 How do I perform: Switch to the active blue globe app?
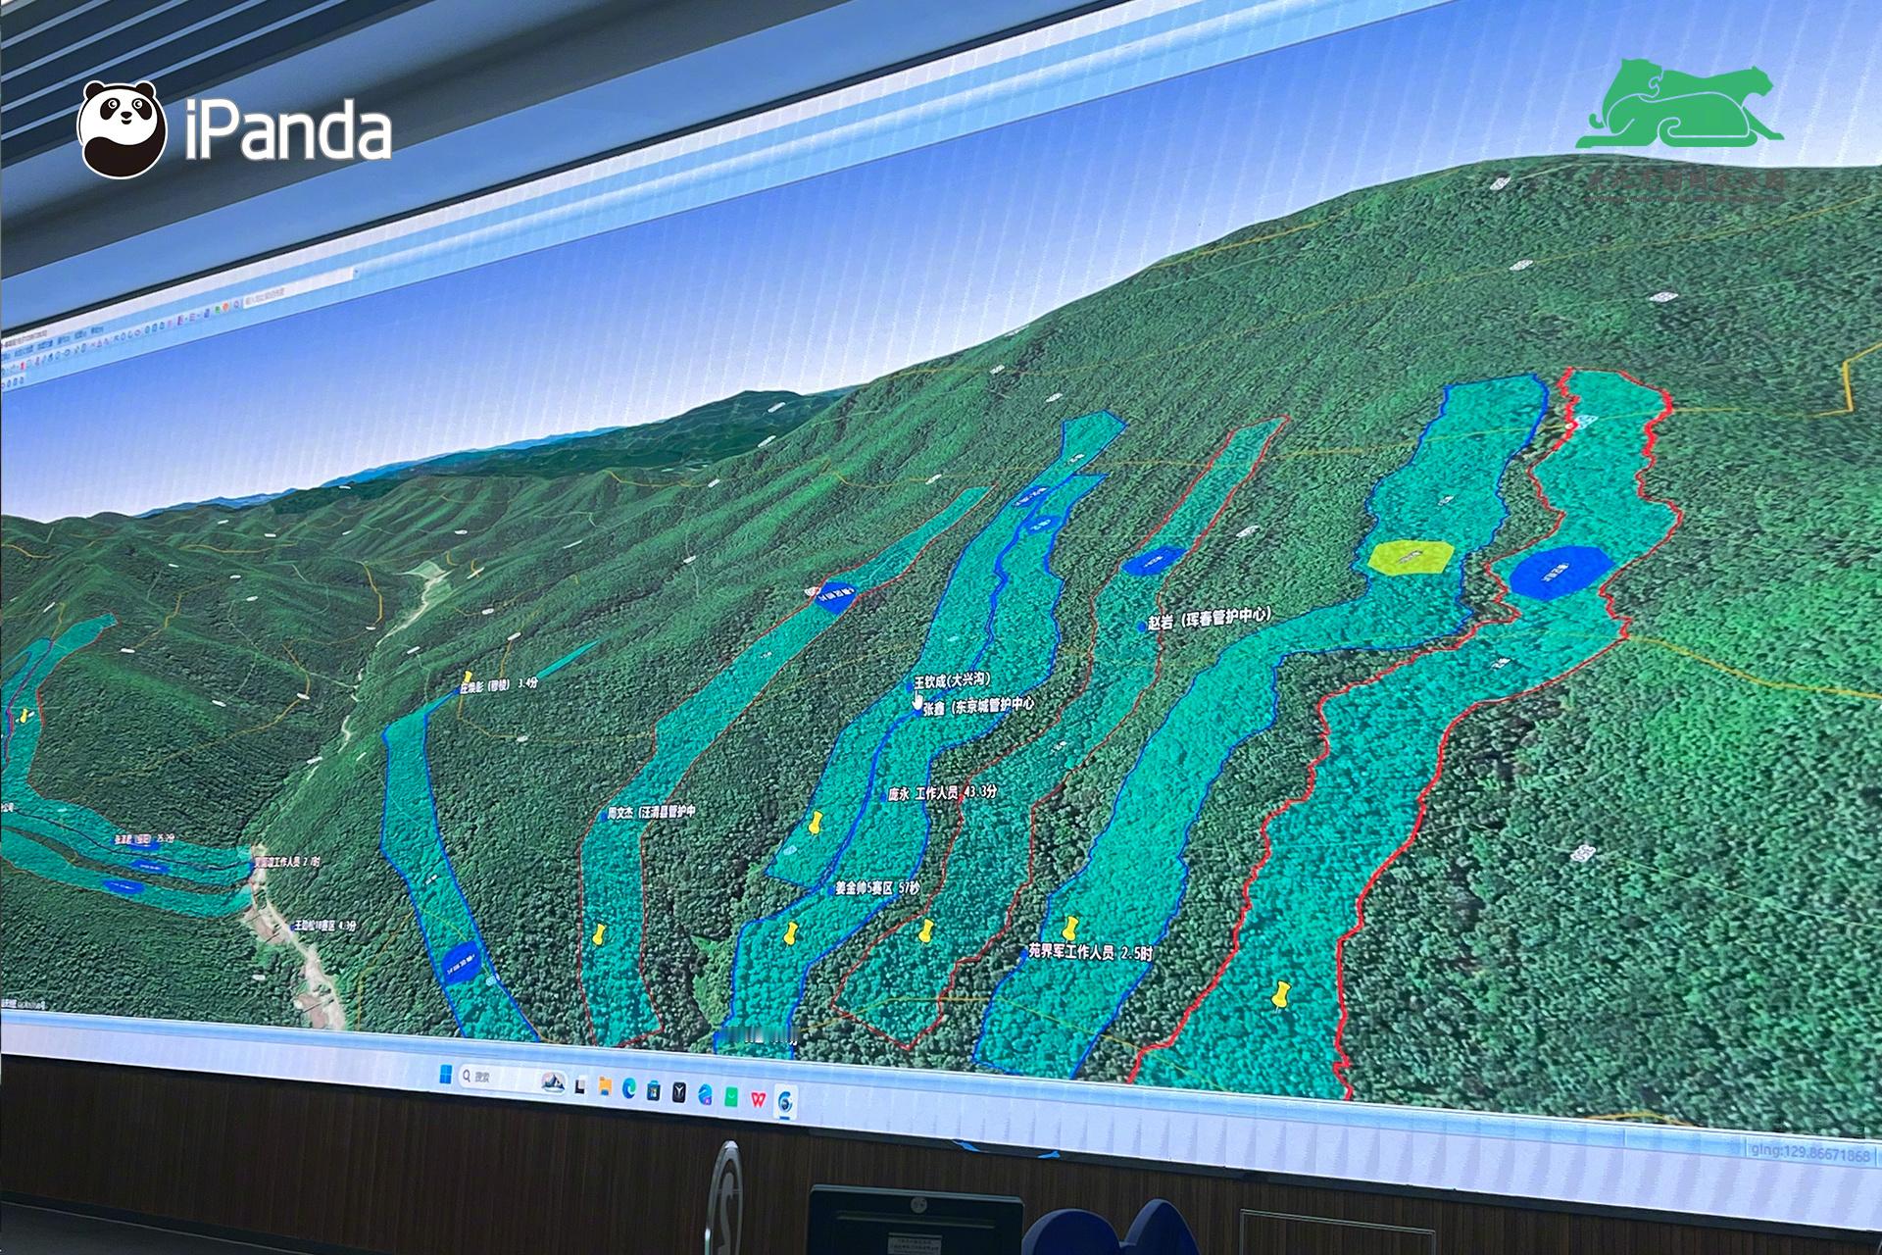785,1102
